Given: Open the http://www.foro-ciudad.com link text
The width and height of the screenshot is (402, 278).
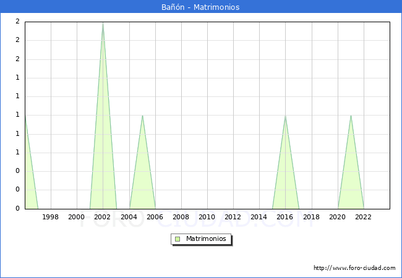Looking at the screenshot, I should pyautogui.click(x=354, y=268).
